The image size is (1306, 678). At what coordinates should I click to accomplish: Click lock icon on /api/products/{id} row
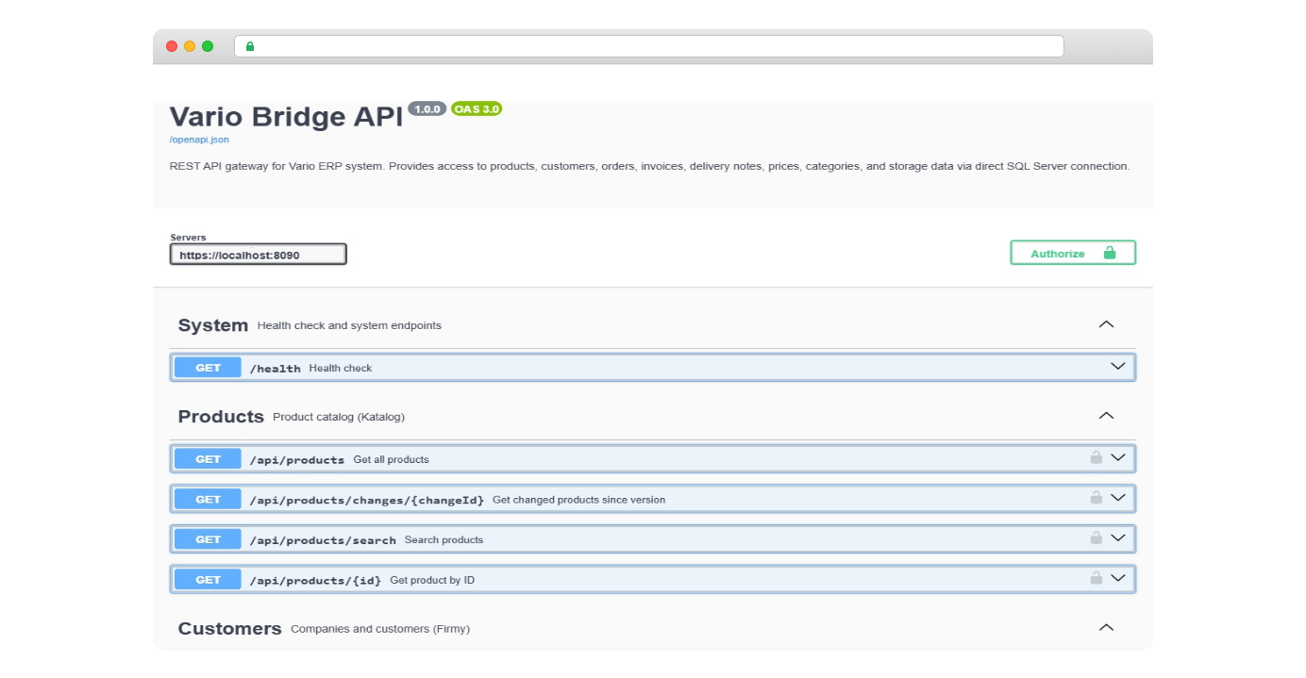[1096, 578]
